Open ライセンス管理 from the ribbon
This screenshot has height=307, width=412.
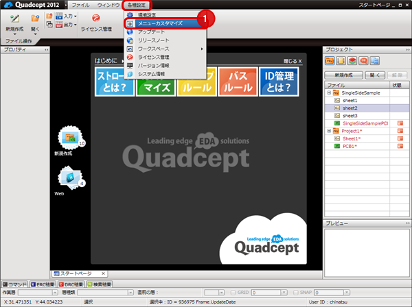click(x=96, y=23)
